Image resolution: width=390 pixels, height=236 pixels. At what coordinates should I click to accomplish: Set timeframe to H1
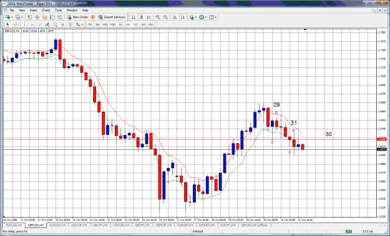click(x=120, y=24)
